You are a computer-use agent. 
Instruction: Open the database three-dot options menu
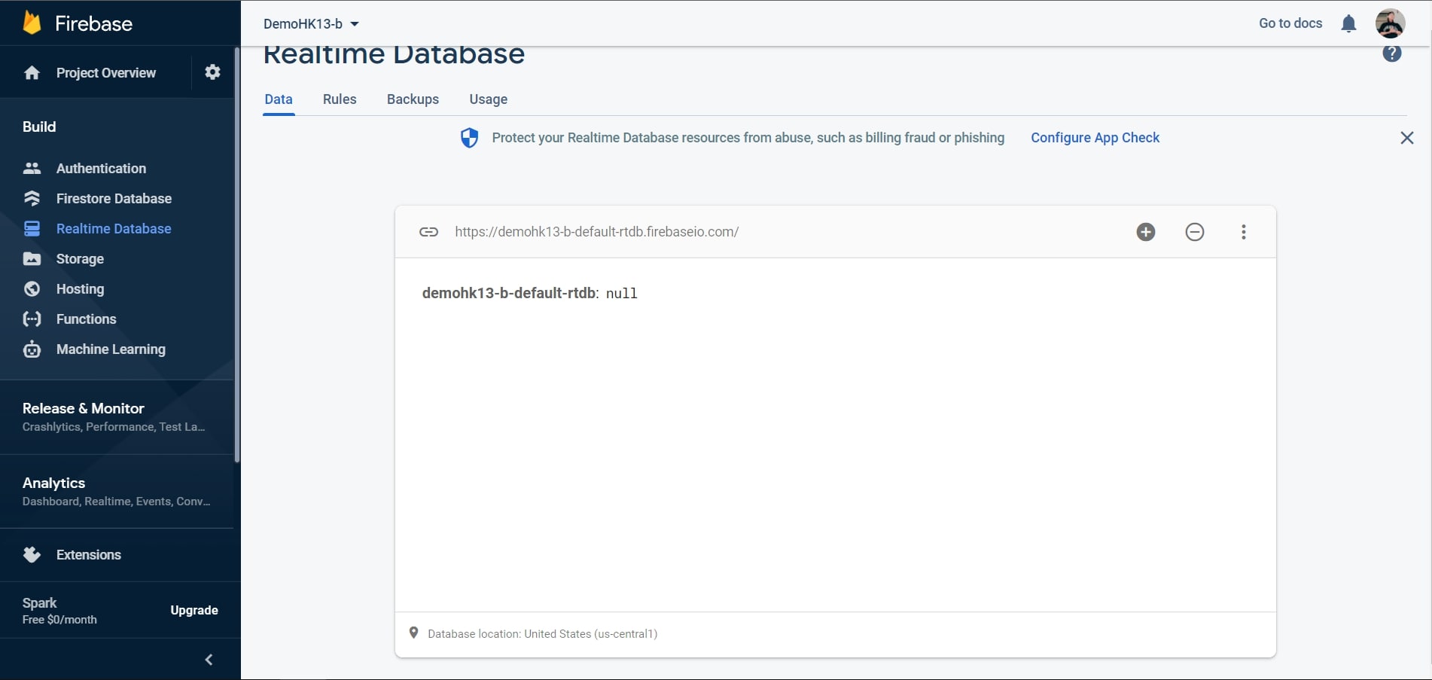click(x=1243, y=231)
